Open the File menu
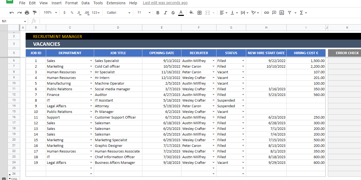This screenshot has height=180, width=361. pos(22,3)
